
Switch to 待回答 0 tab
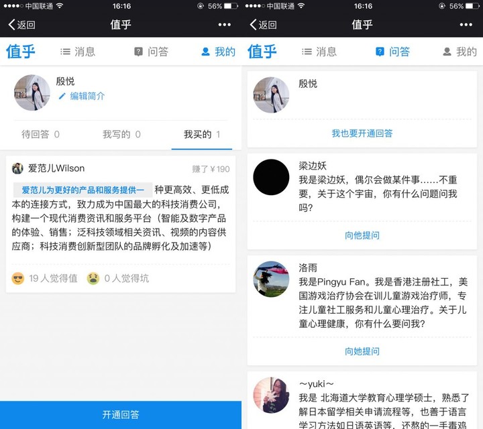[40, 135]
